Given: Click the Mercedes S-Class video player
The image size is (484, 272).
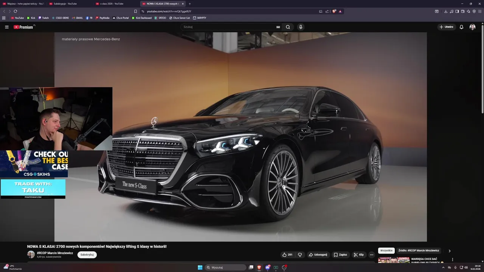Looking at the screenshot, I should pos(240,137).
